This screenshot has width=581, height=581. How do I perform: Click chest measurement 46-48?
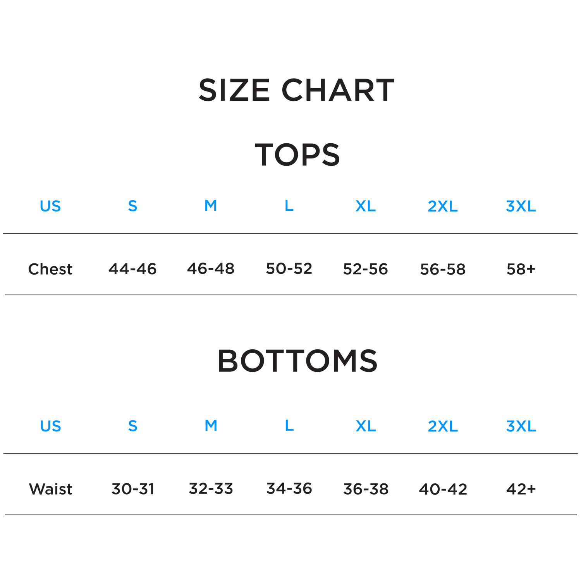tap(211, 268)
